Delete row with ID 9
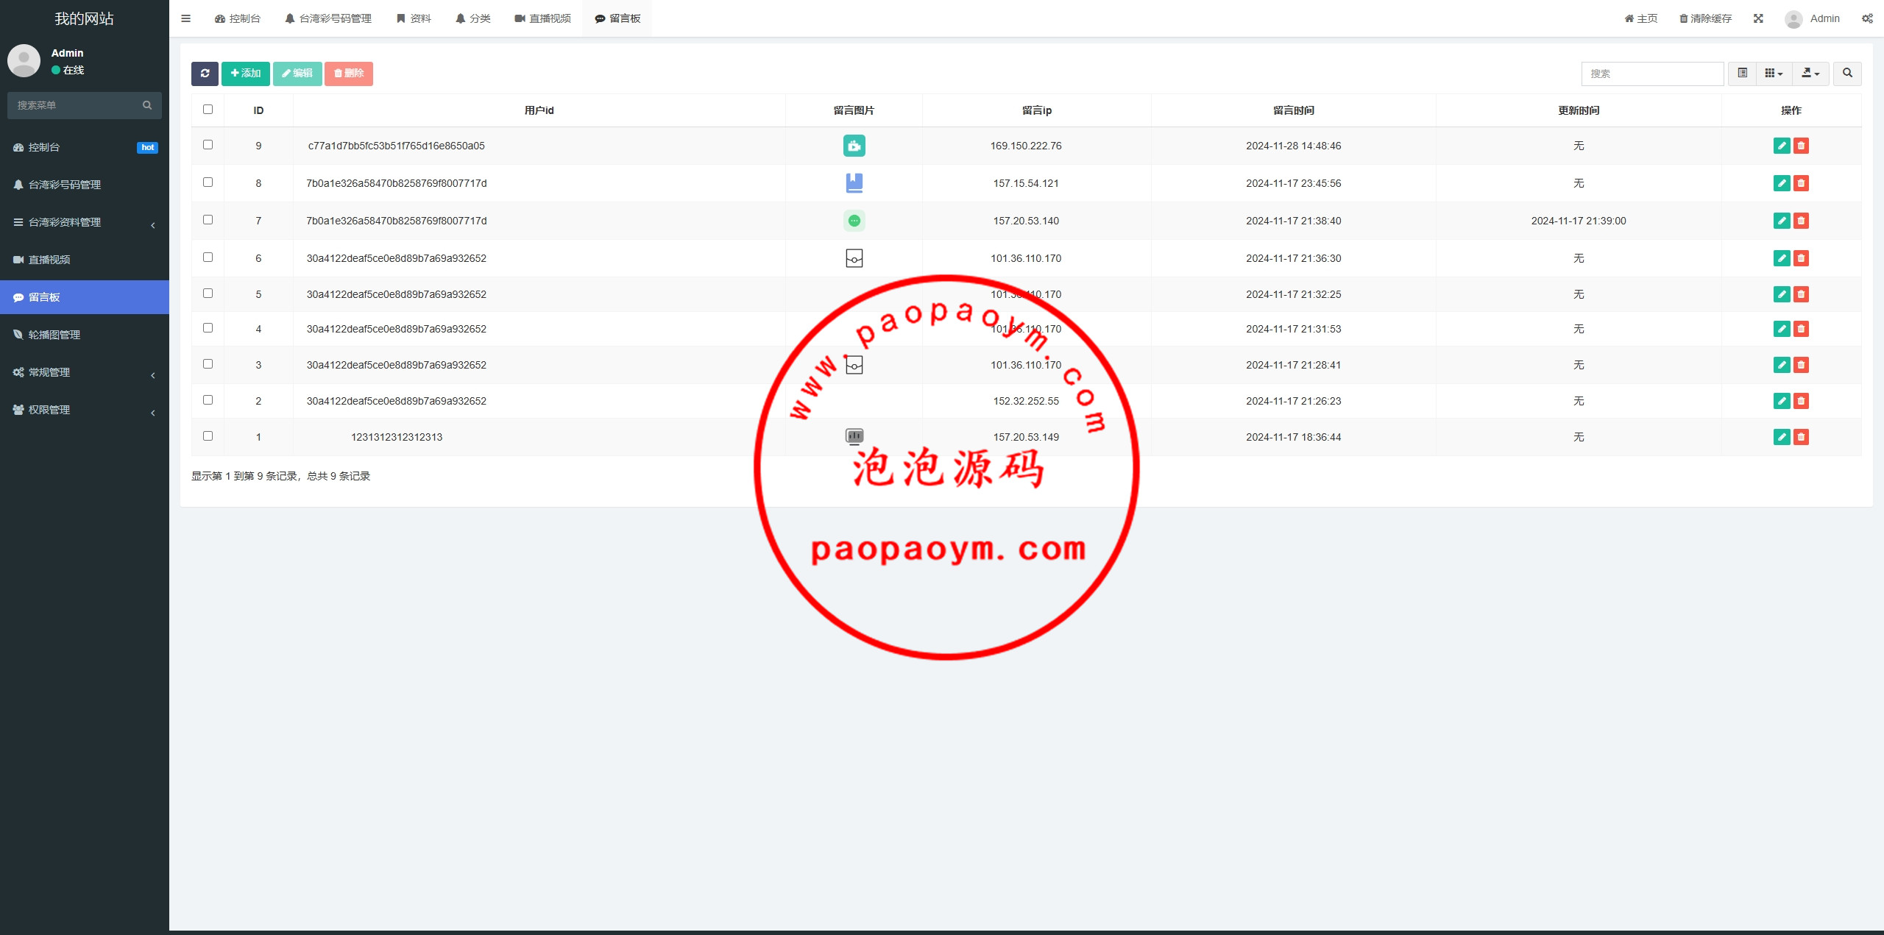This screenshot has width=1884, height=935. (1801, 146)
